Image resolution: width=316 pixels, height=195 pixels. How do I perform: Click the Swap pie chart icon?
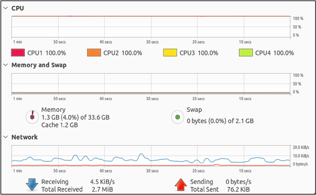[177, 117]
